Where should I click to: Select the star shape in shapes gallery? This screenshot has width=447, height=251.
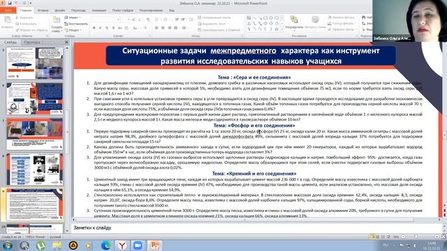point(277,29)
